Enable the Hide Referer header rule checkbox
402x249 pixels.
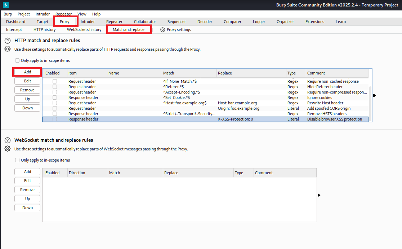55,87
